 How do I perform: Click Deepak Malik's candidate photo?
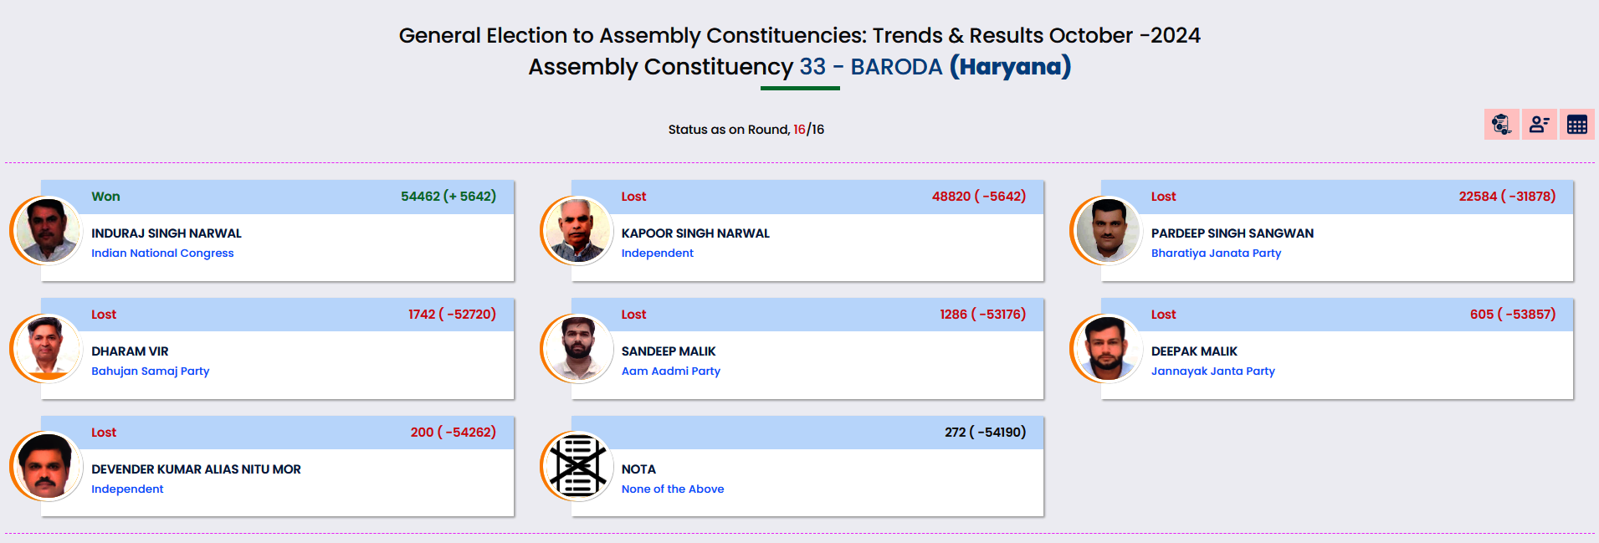[x=1107, y=348]
